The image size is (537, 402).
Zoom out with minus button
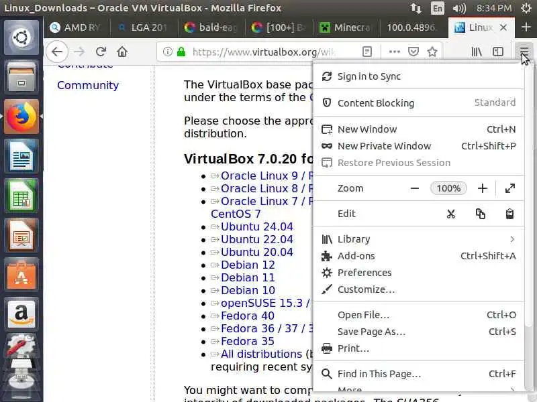coord(414,188)
